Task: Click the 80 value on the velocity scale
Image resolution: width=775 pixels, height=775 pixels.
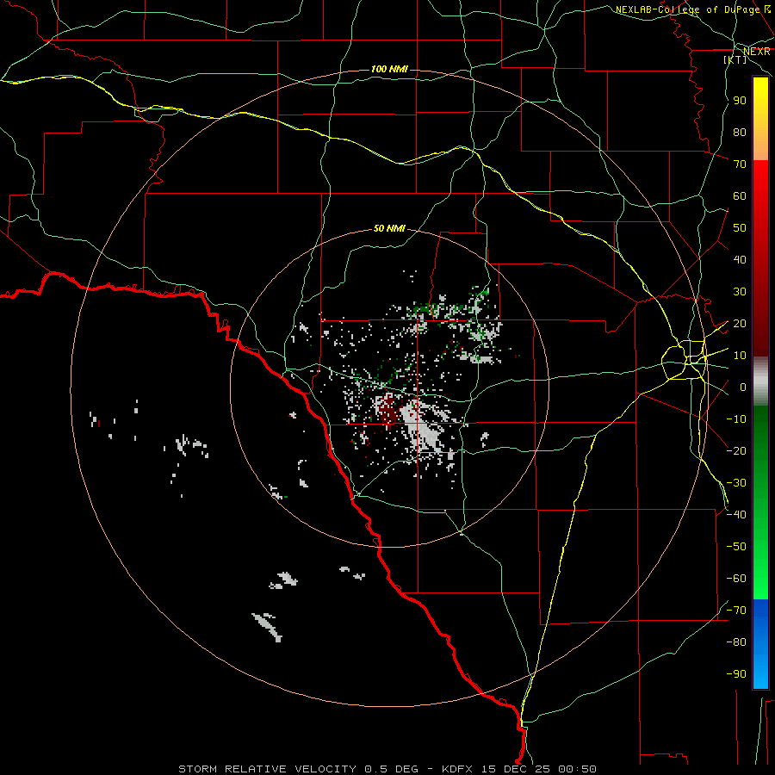Action: pos(740,133)
